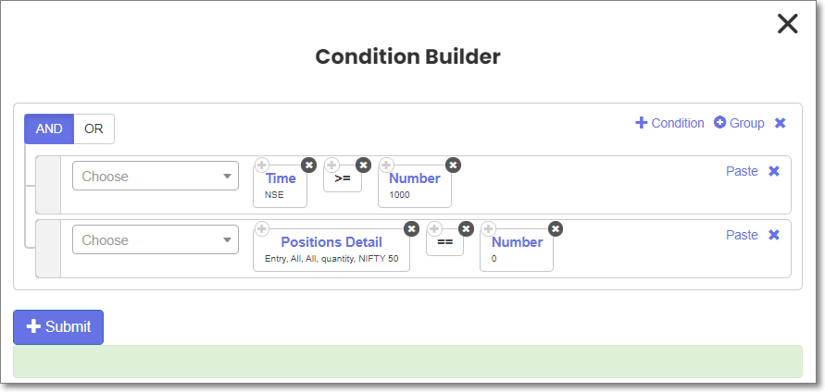Viewport: 825px width, 392px height.
Task: Close the Condition Builder dialog
Action: click(788, 24)
